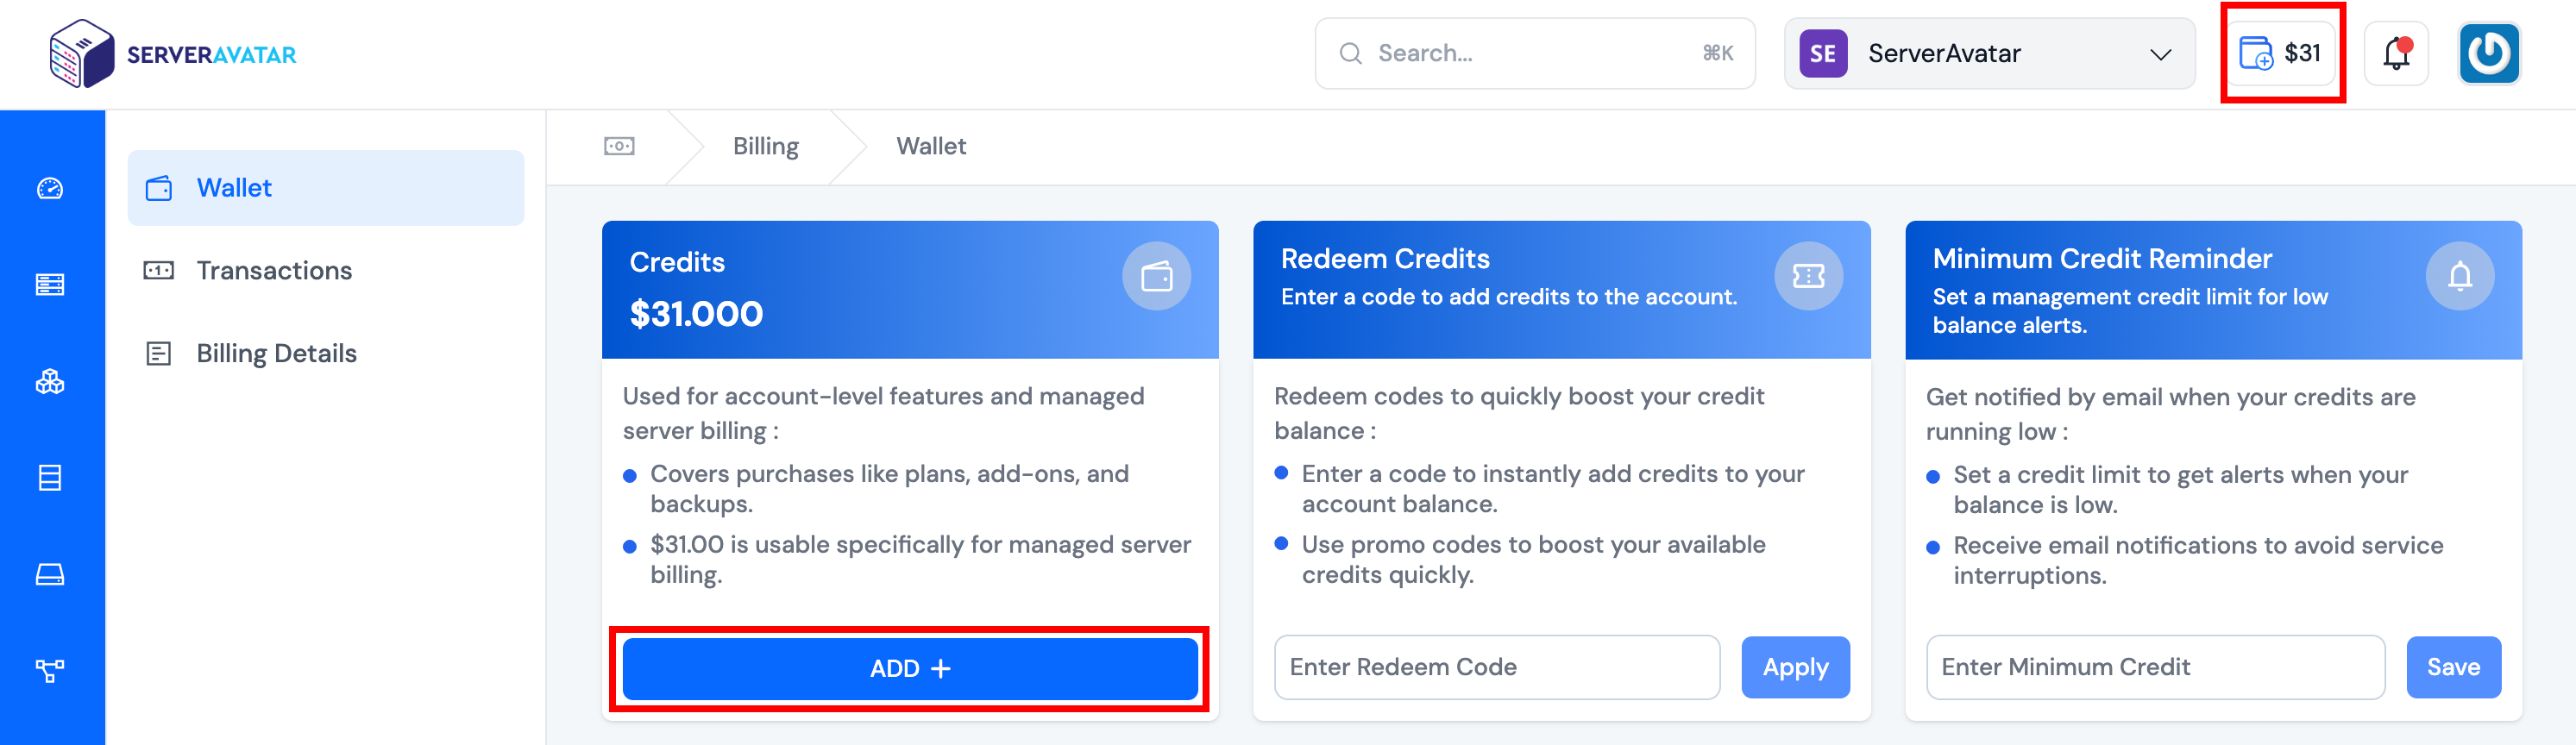Click the ServerAvatar logo

[x=172, y=54]
